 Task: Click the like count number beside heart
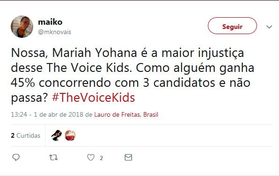tap(101, 158)
